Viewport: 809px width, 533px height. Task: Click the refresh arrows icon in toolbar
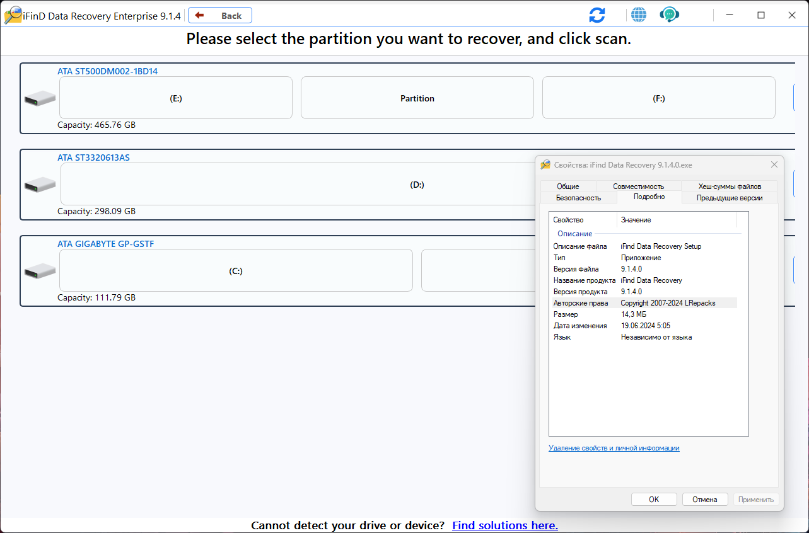[x=597, y=15]
